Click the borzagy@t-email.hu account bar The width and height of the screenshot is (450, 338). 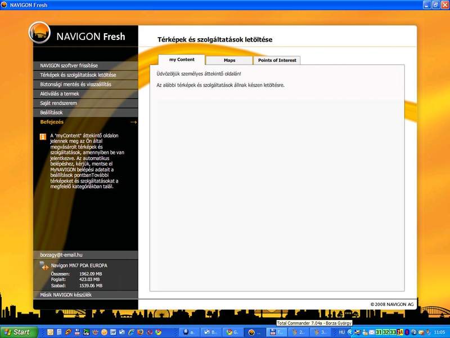(85, 255)
